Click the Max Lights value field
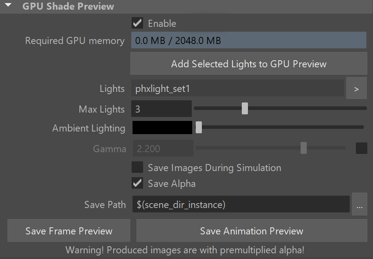Screen dimensions: 373x259 coord(161,109)
